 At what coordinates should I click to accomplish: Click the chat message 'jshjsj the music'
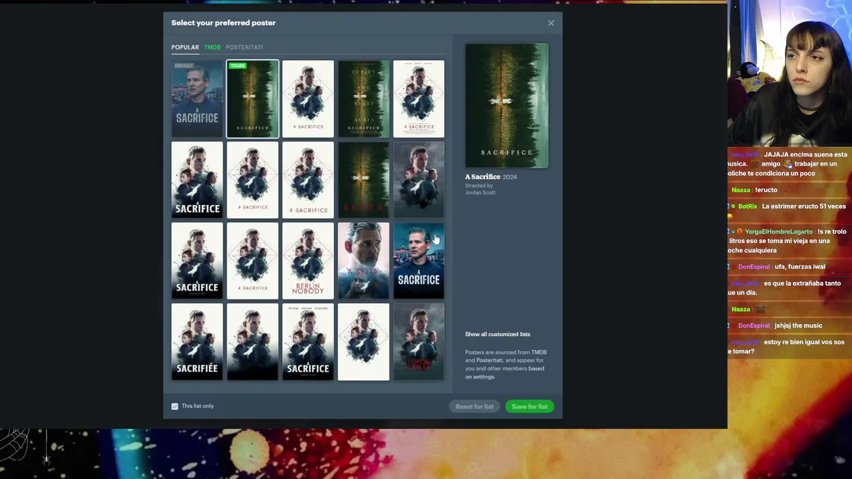click(798, 326)
